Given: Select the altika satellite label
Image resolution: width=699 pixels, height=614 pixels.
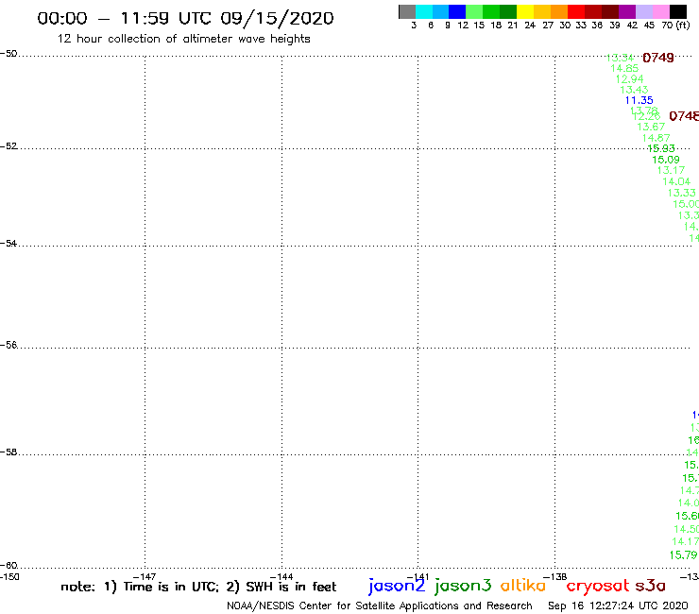Looking at the screenshot, I should tap(523, 585).
